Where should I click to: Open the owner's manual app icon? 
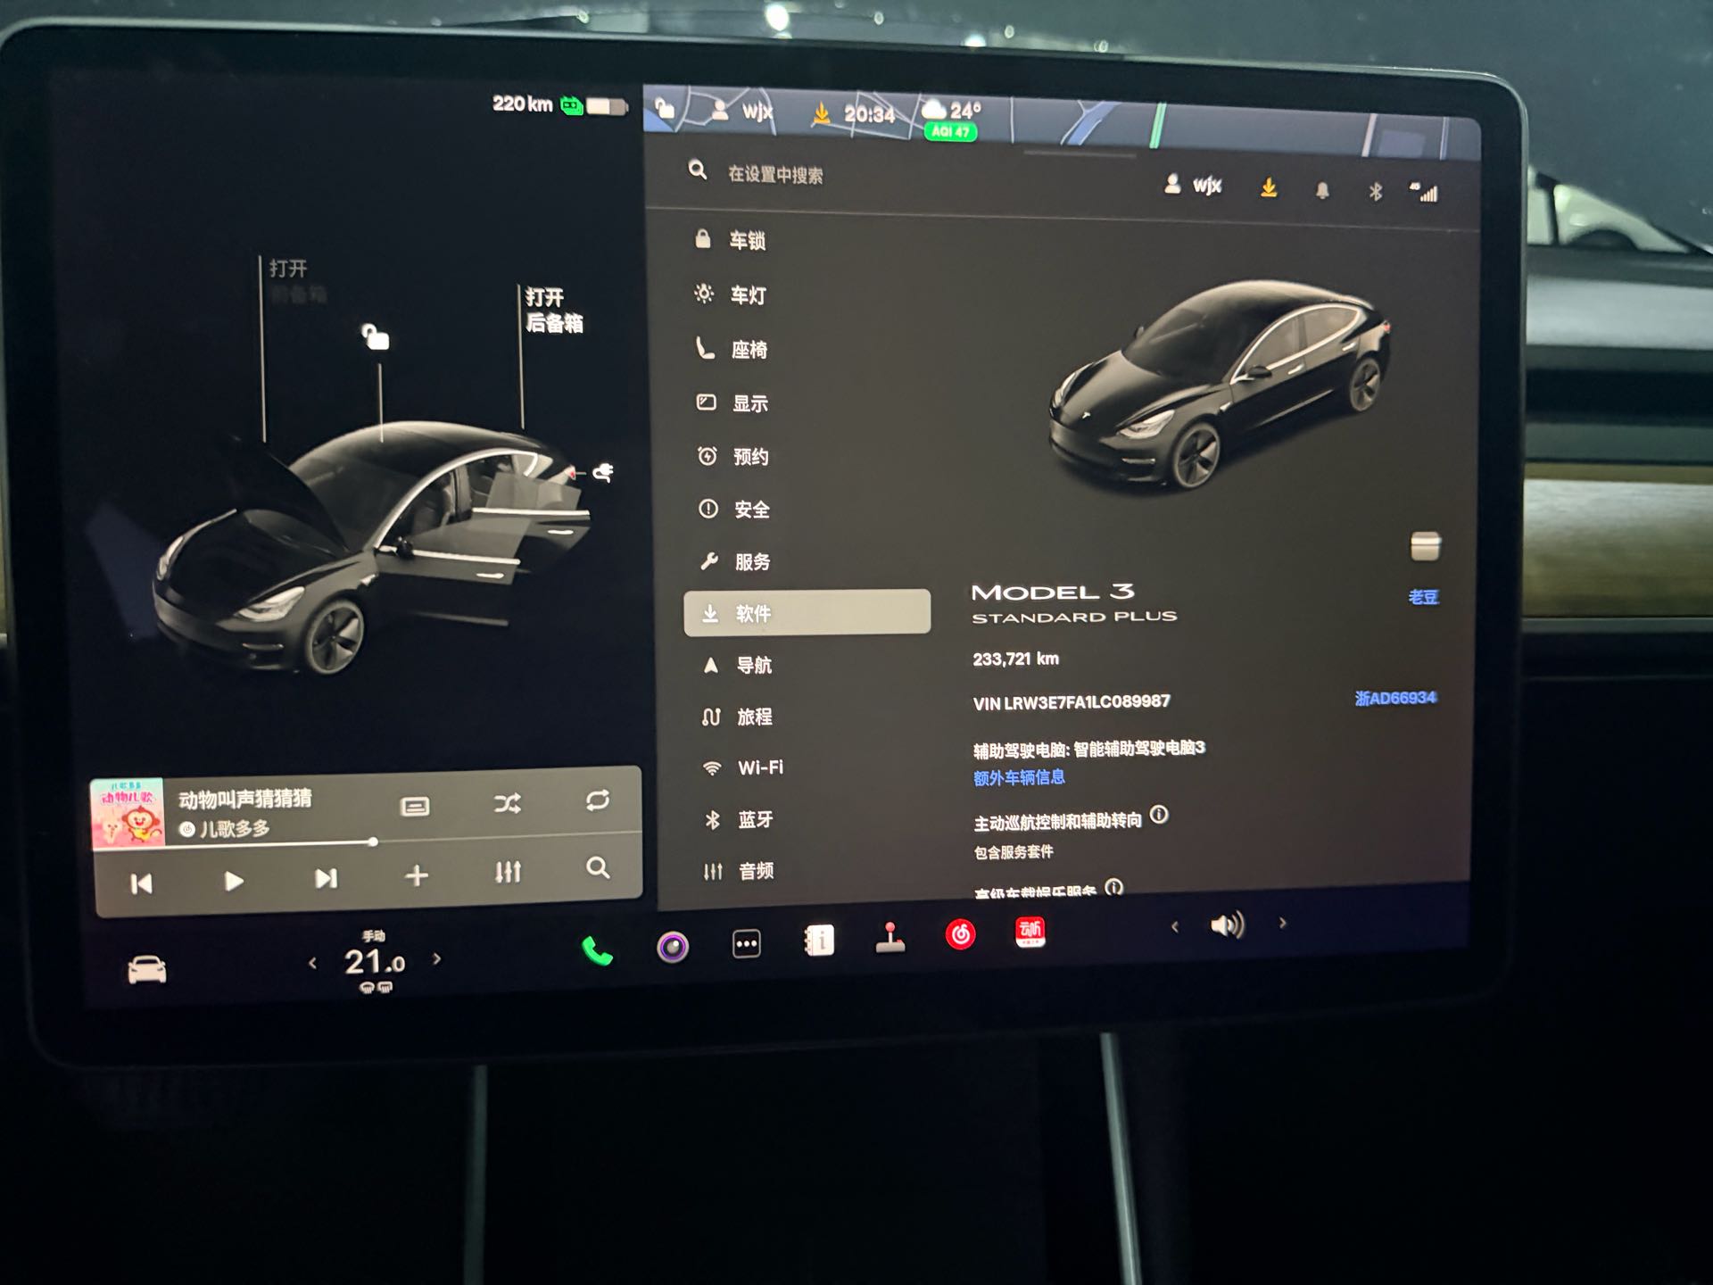[819, 941]
